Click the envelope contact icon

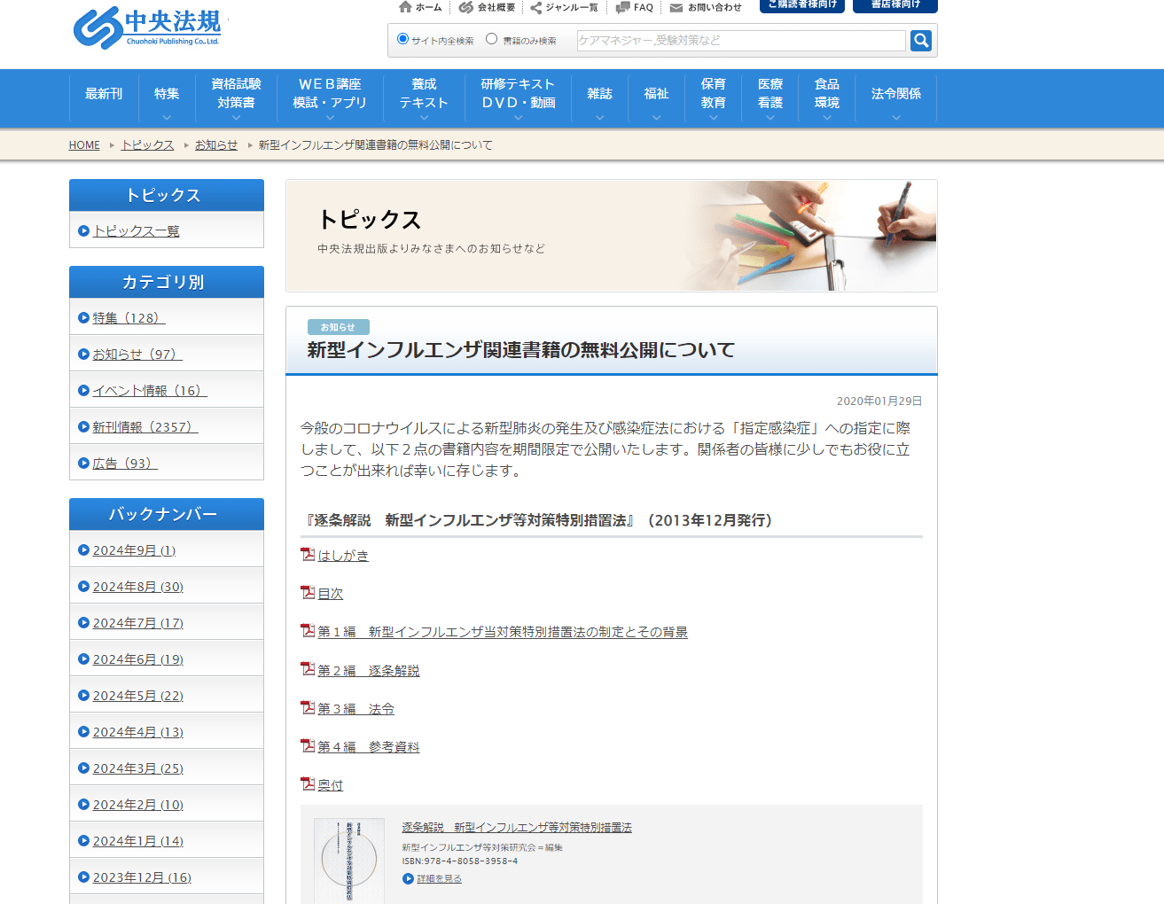click(x=676, y=8)
